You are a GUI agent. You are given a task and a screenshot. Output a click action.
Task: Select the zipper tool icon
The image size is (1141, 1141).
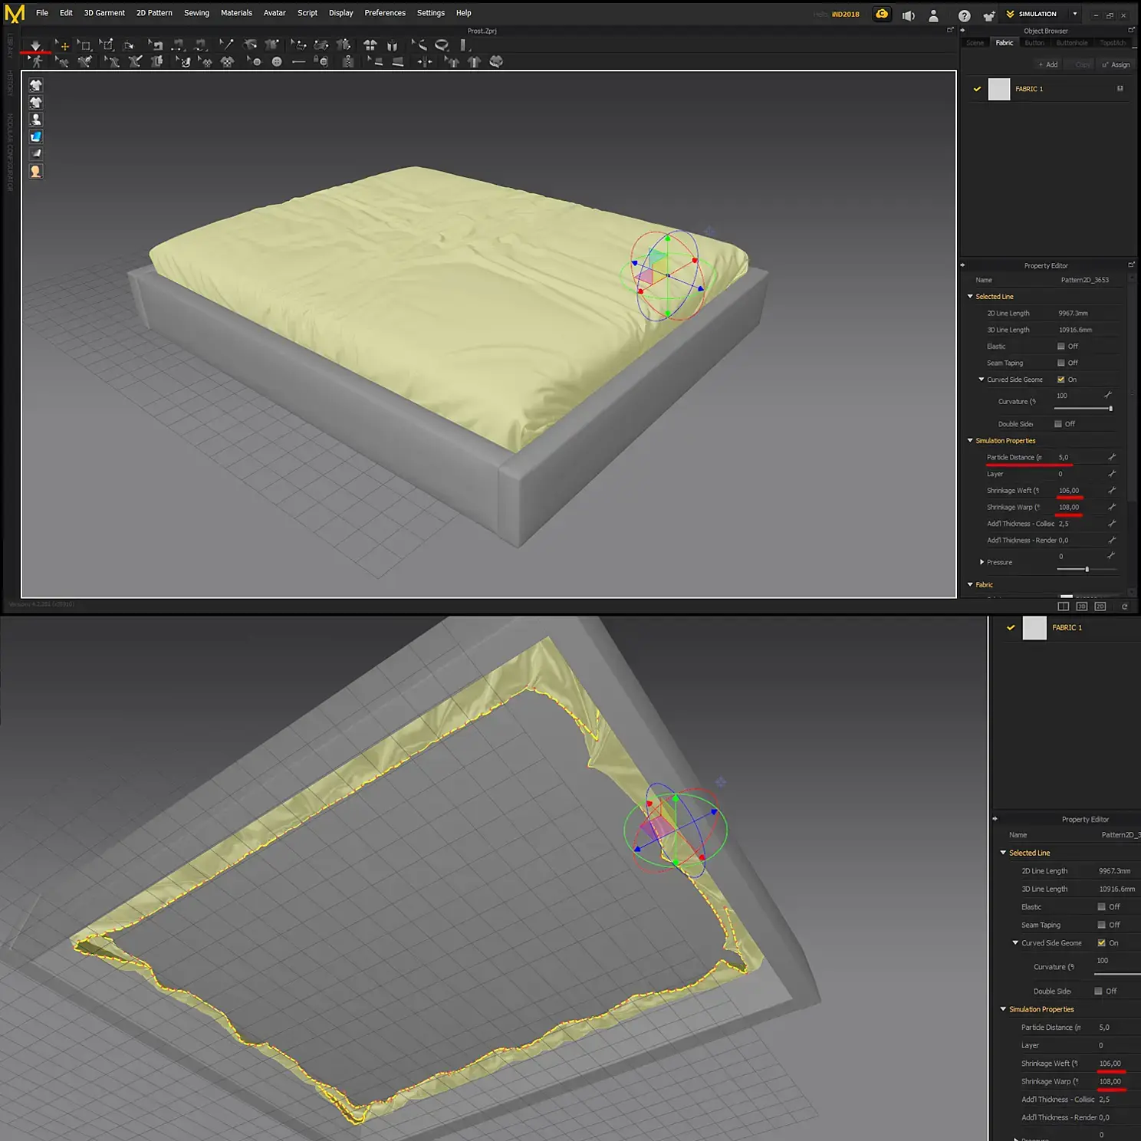click(x=347, y=62)
